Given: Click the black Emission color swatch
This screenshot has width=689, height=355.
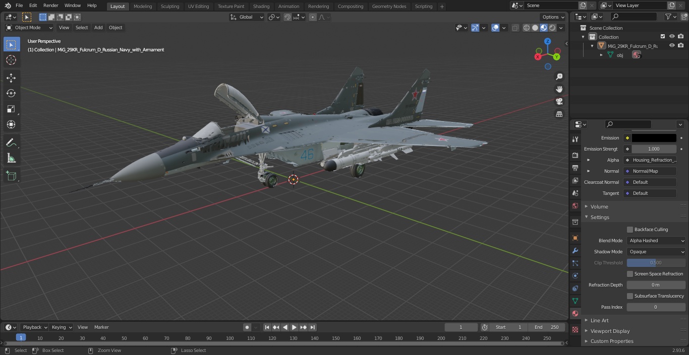Looking at the screenshot, I should click(x=654, y=138).
